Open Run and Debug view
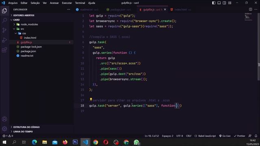 tap(4, 40)
